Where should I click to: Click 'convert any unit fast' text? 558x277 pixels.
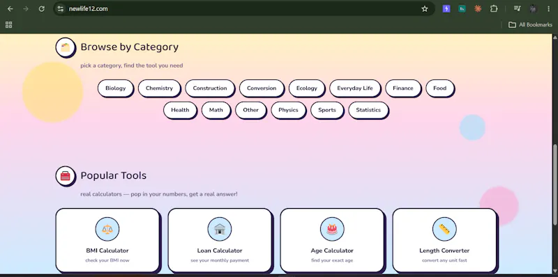point(444,261)
